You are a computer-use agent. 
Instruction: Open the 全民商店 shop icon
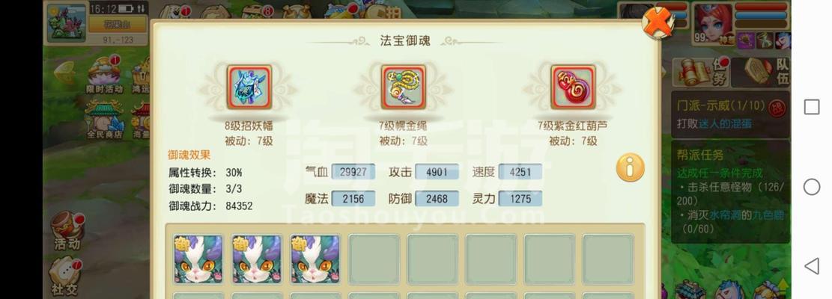[104, 120]
